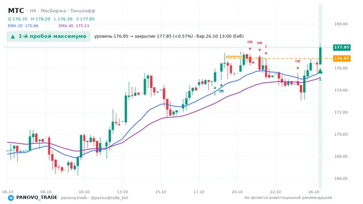Viewport: 363px width, 204px height.
Task: Click the green 177.85 price tag
Action: (x=341, y=48)
